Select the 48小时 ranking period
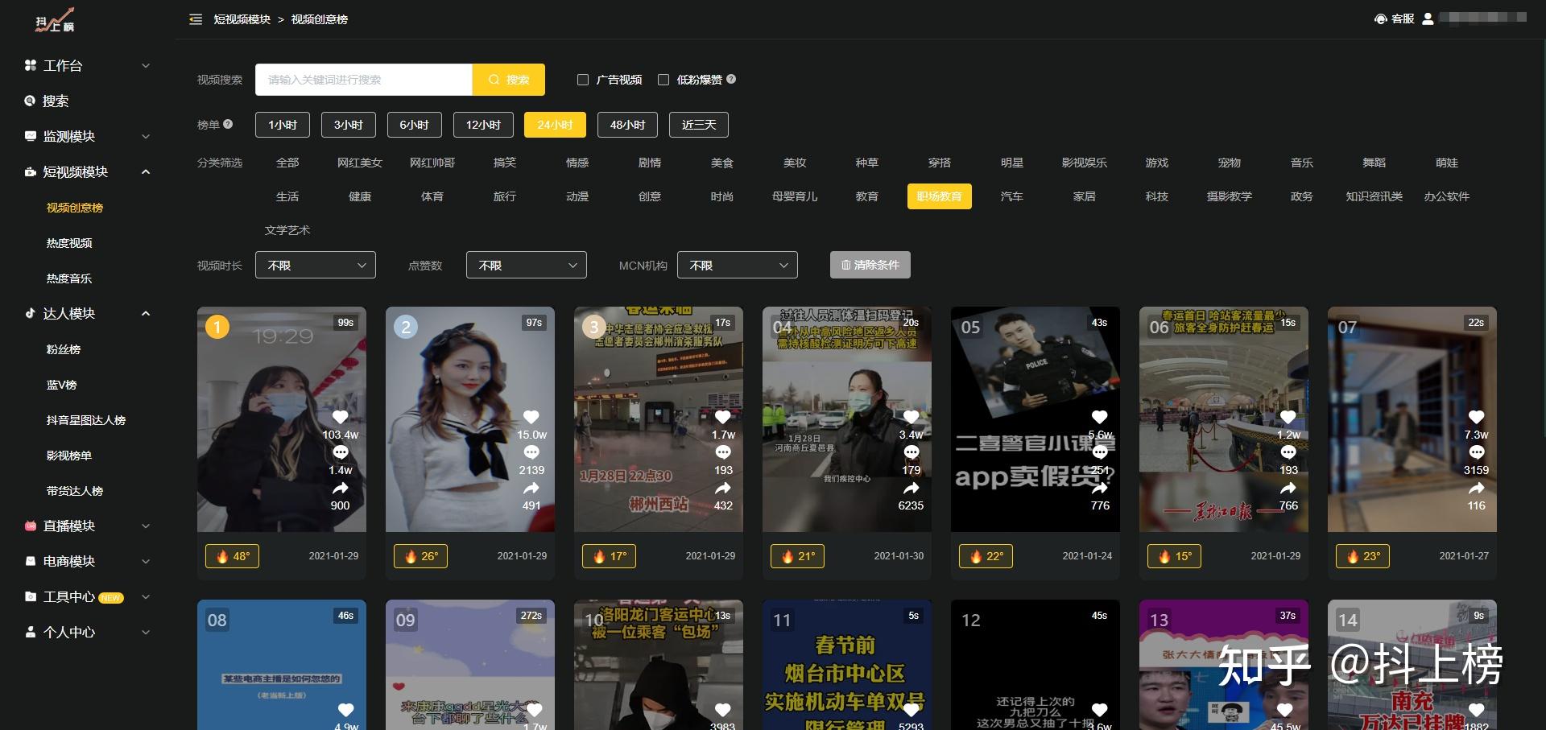Image resolution: width=1546 pixels, height=730 pixels. (x=627, y=125)
